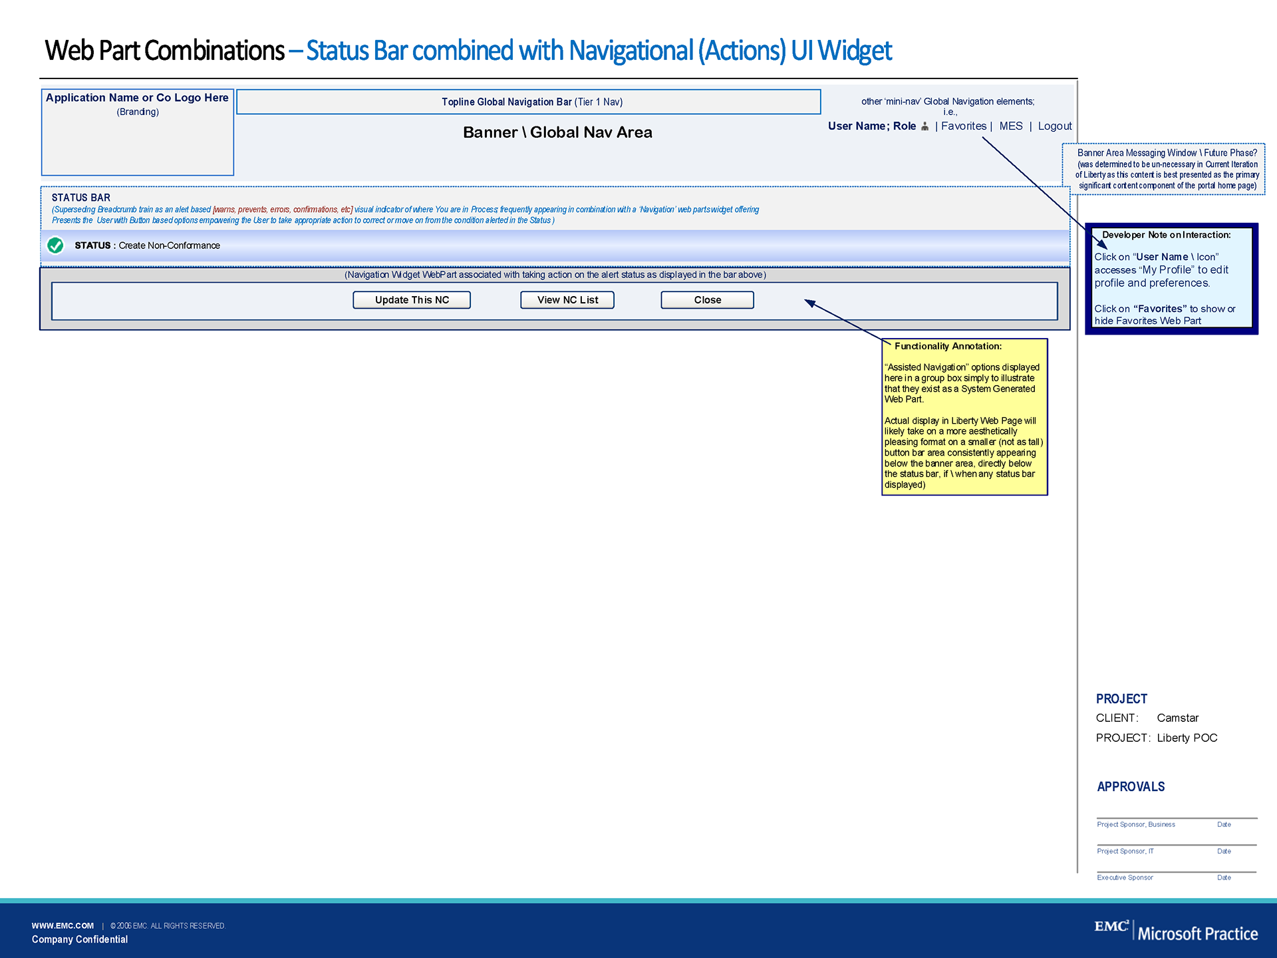Open the WWW.EMC.COM footer link
The width and height of the screenshot is (1277, 958).
pos(63,925)
